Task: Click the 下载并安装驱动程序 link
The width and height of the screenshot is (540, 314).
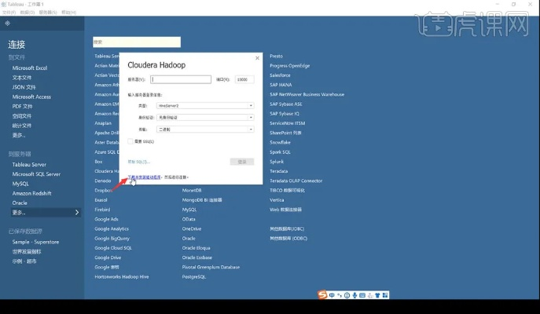Action: 145,177
